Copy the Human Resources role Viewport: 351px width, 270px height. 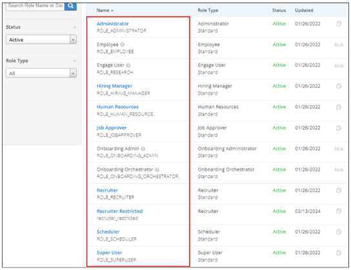click(x=339, y=107)
